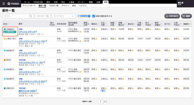Sort by 入居予定日 column sort icon
This screenshot has height=105, width=194.
click(180, 24)
